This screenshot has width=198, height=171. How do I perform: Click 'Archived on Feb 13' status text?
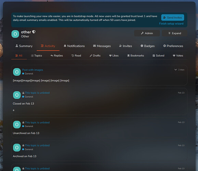click(x=25, y=156)
